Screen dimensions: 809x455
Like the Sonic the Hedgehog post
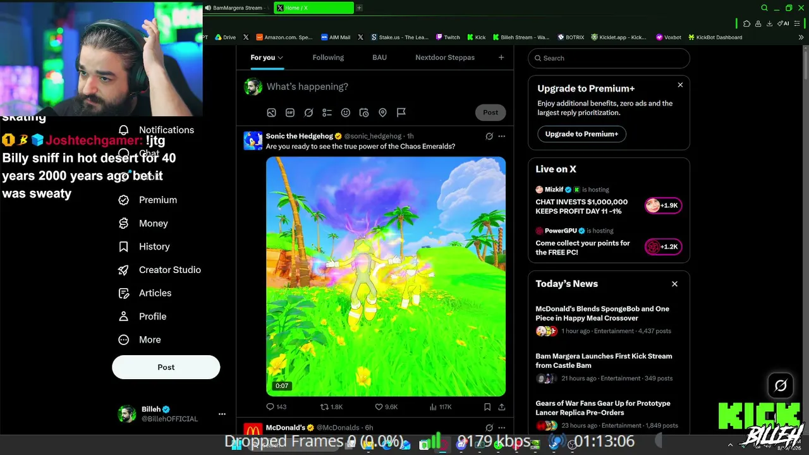tap(386, 407)
